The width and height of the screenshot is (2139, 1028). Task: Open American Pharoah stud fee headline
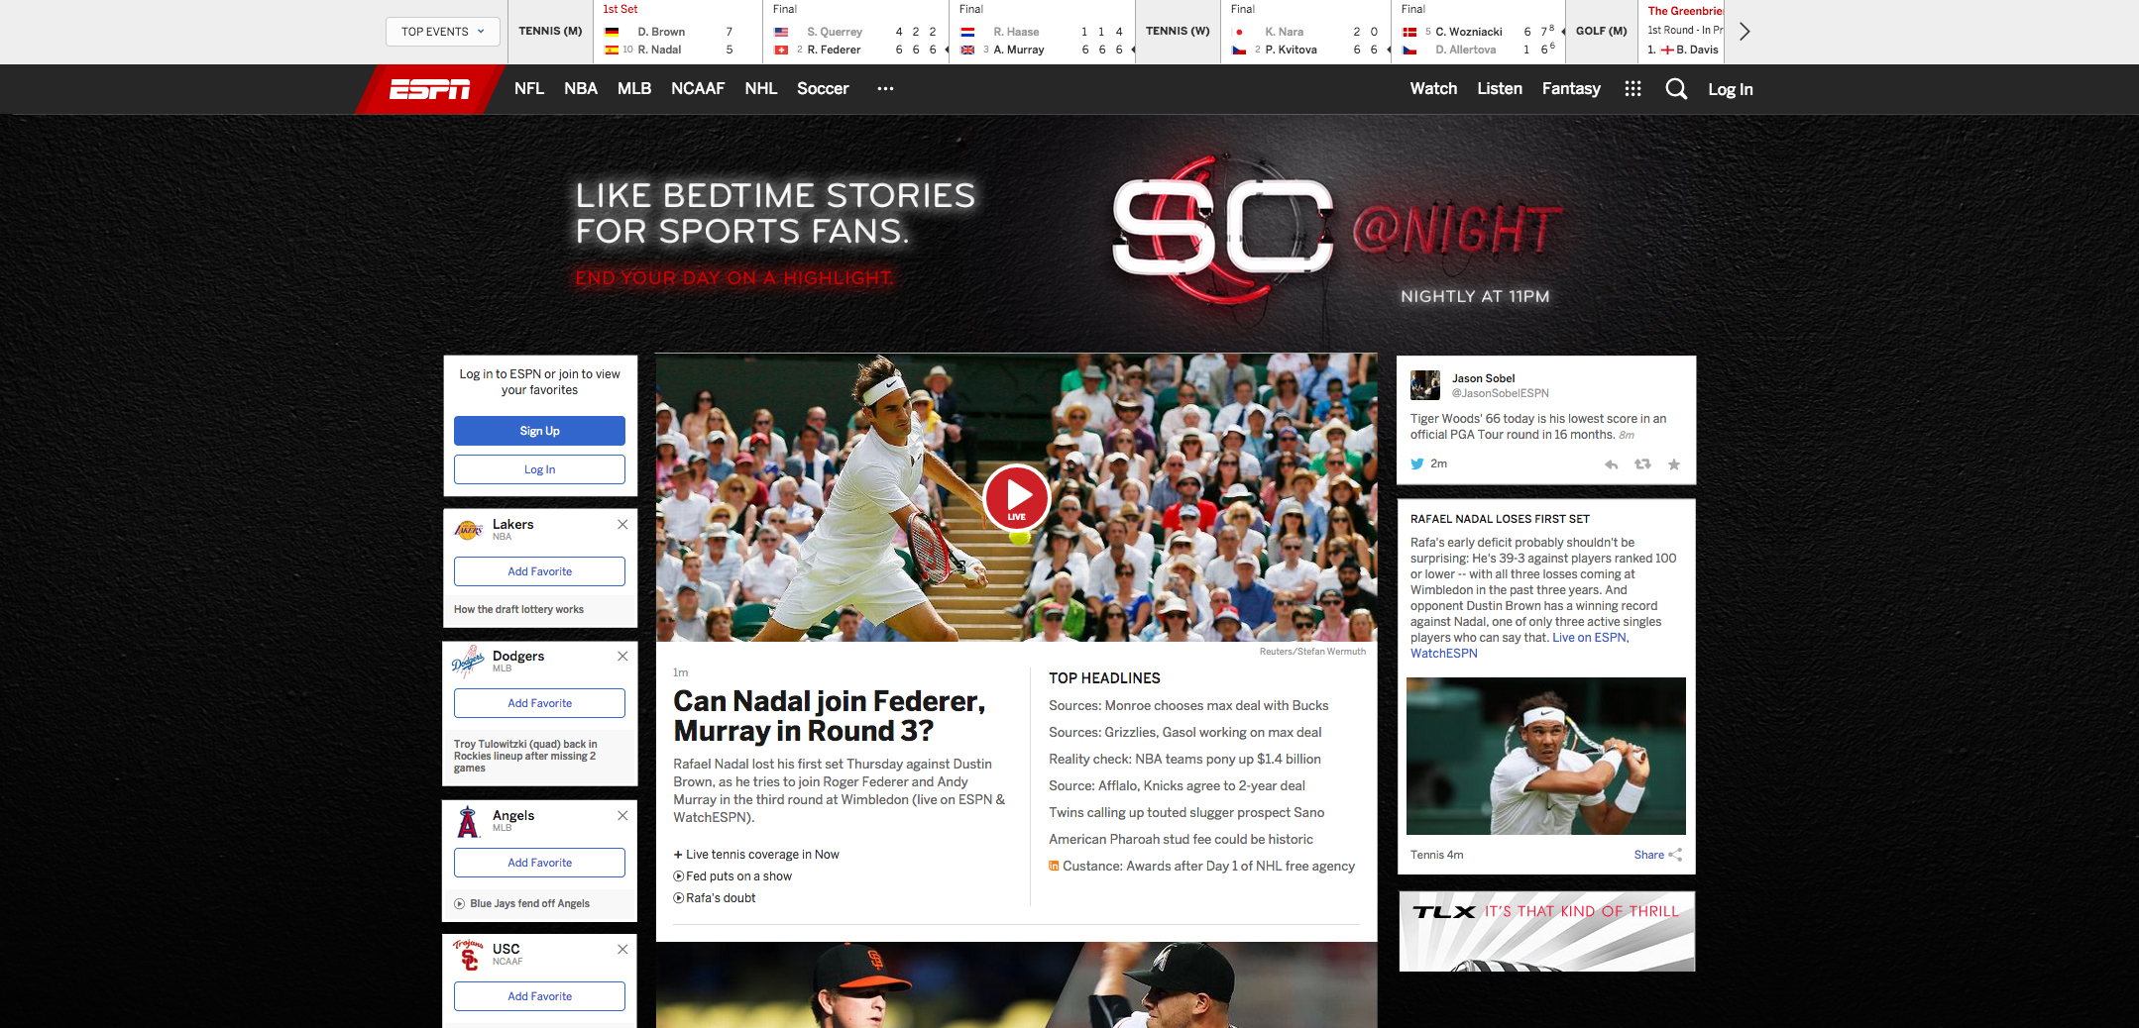tap(1181, 839)
